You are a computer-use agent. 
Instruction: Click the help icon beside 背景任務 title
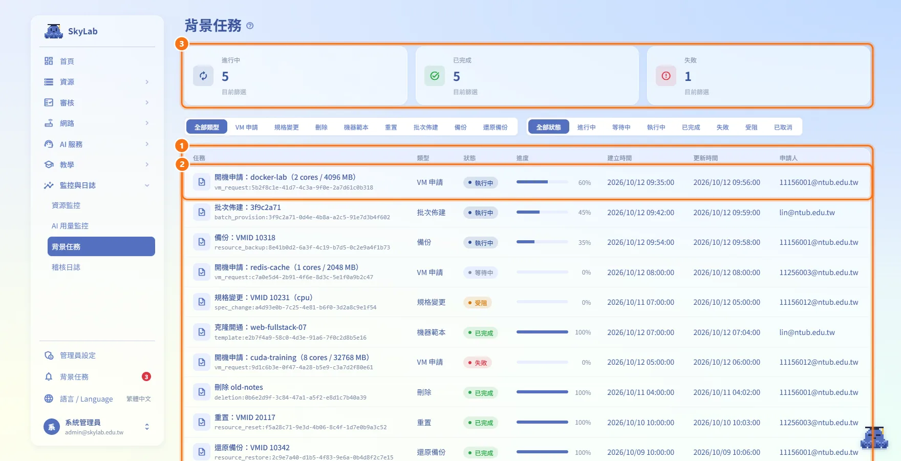[250, 26]
